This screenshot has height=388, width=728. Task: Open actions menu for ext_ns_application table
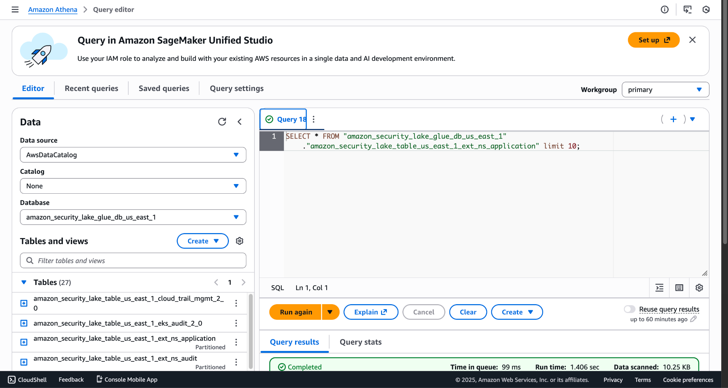point(236,342)
